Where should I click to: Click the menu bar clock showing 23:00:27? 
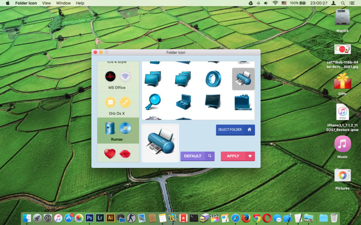point(319,3)
